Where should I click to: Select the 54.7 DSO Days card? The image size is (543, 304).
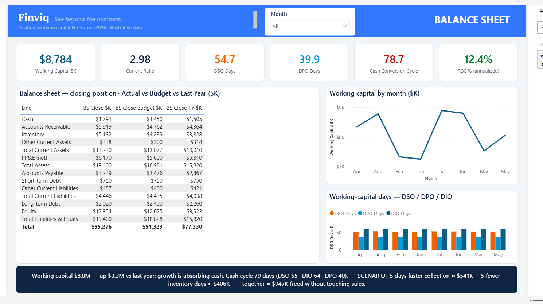pos(225,62)
